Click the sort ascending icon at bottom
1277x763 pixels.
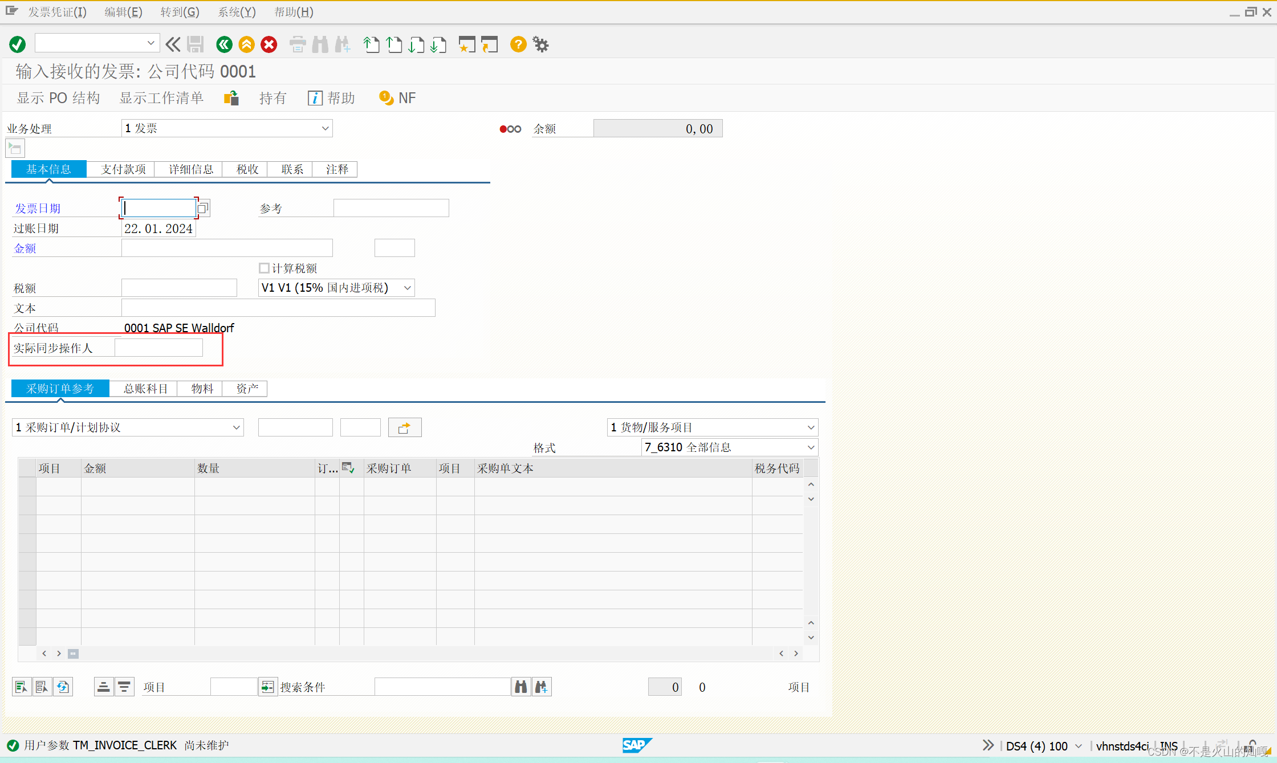pos(103,687)
